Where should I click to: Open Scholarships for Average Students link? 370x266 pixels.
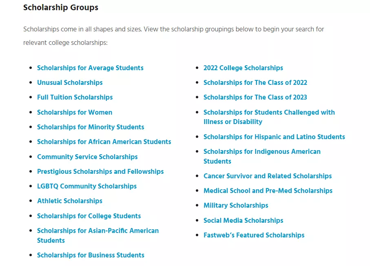coord(90,68)
